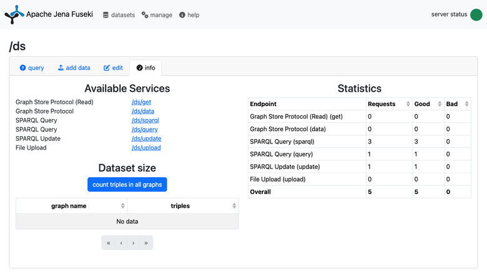Go to the last page of graphs
This screenshot has height=274, width=487.
pyautogui.click(x=146, y=243)
